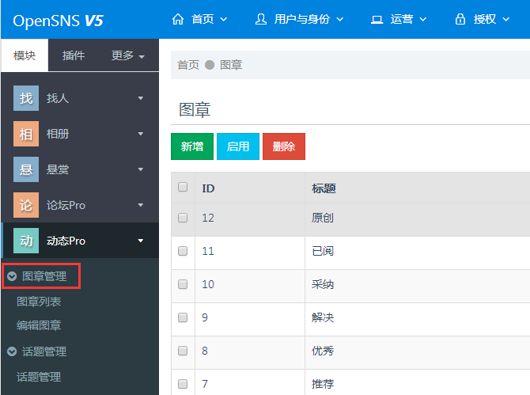Click the 悬赏 module label
The image size is (530, 395).
coord(58,169)
